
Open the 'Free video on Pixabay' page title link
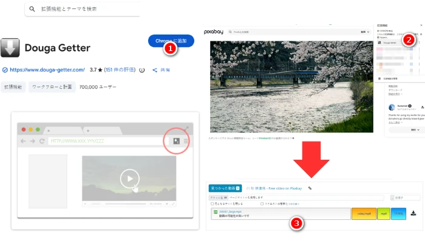pos(274,188)
